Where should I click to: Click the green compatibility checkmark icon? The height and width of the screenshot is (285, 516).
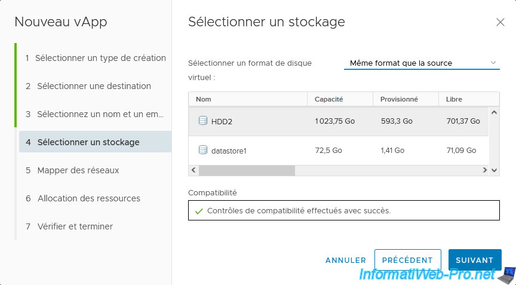pos(199,211)
